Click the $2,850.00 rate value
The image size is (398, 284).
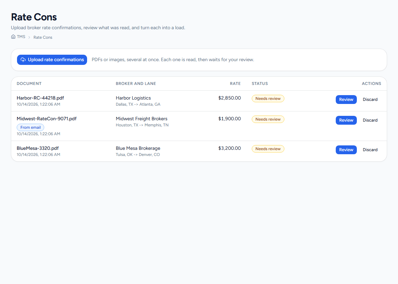pyautogui.click(x=230, y=98)
